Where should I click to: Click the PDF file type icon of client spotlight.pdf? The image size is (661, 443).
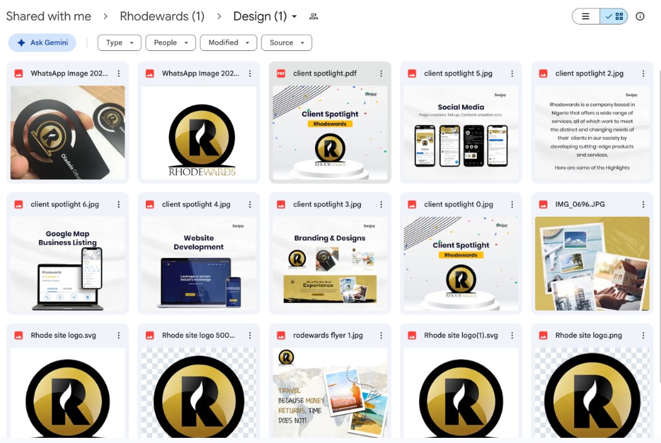[281, 74]
